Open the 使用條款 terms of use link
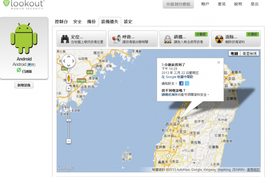The width and height of the screenshot is (271, 177). (x=253, y=170)
